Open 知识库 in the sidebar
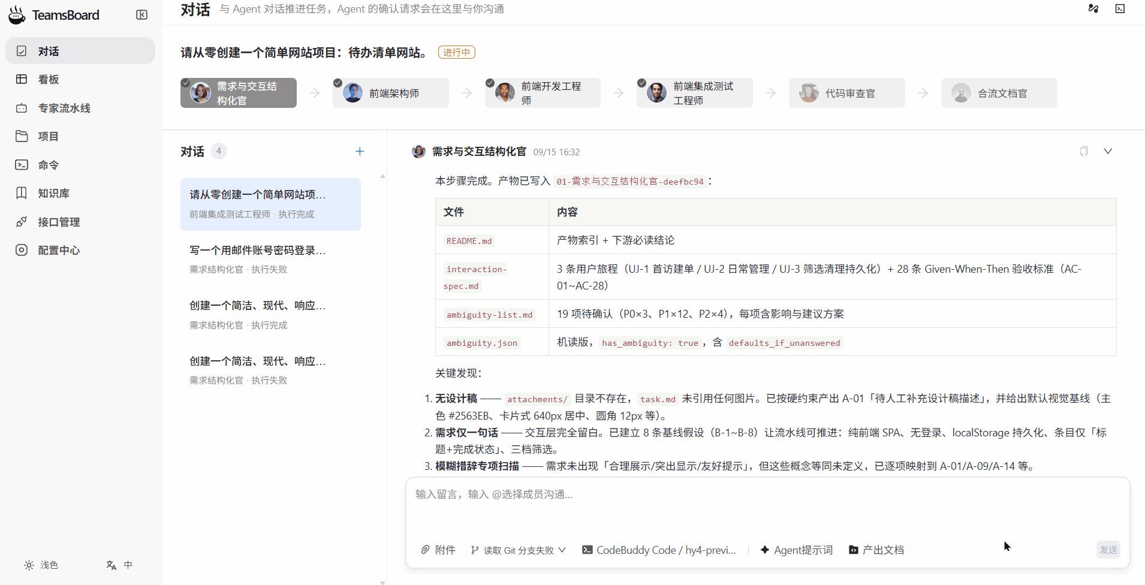1145x585 pixels. click(80, 193)
